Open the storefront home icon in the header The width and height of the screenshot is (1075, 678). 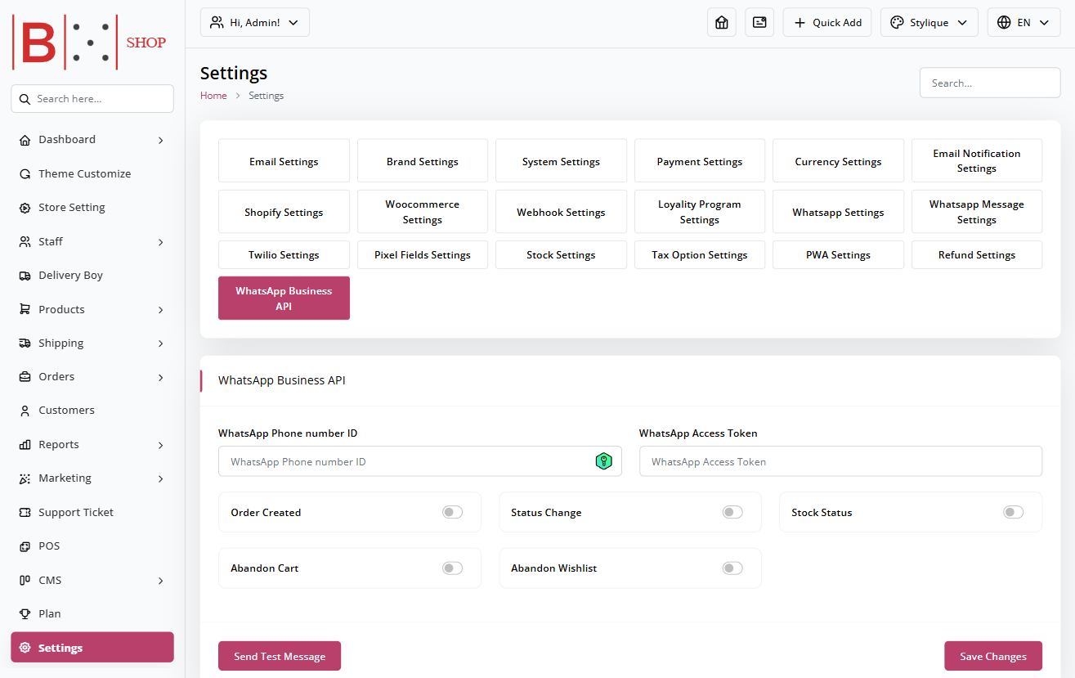tap(721, 22)
